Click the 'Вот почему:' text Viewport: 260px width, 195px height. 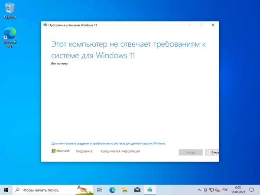pyautogui.click(x=60, y=64)
